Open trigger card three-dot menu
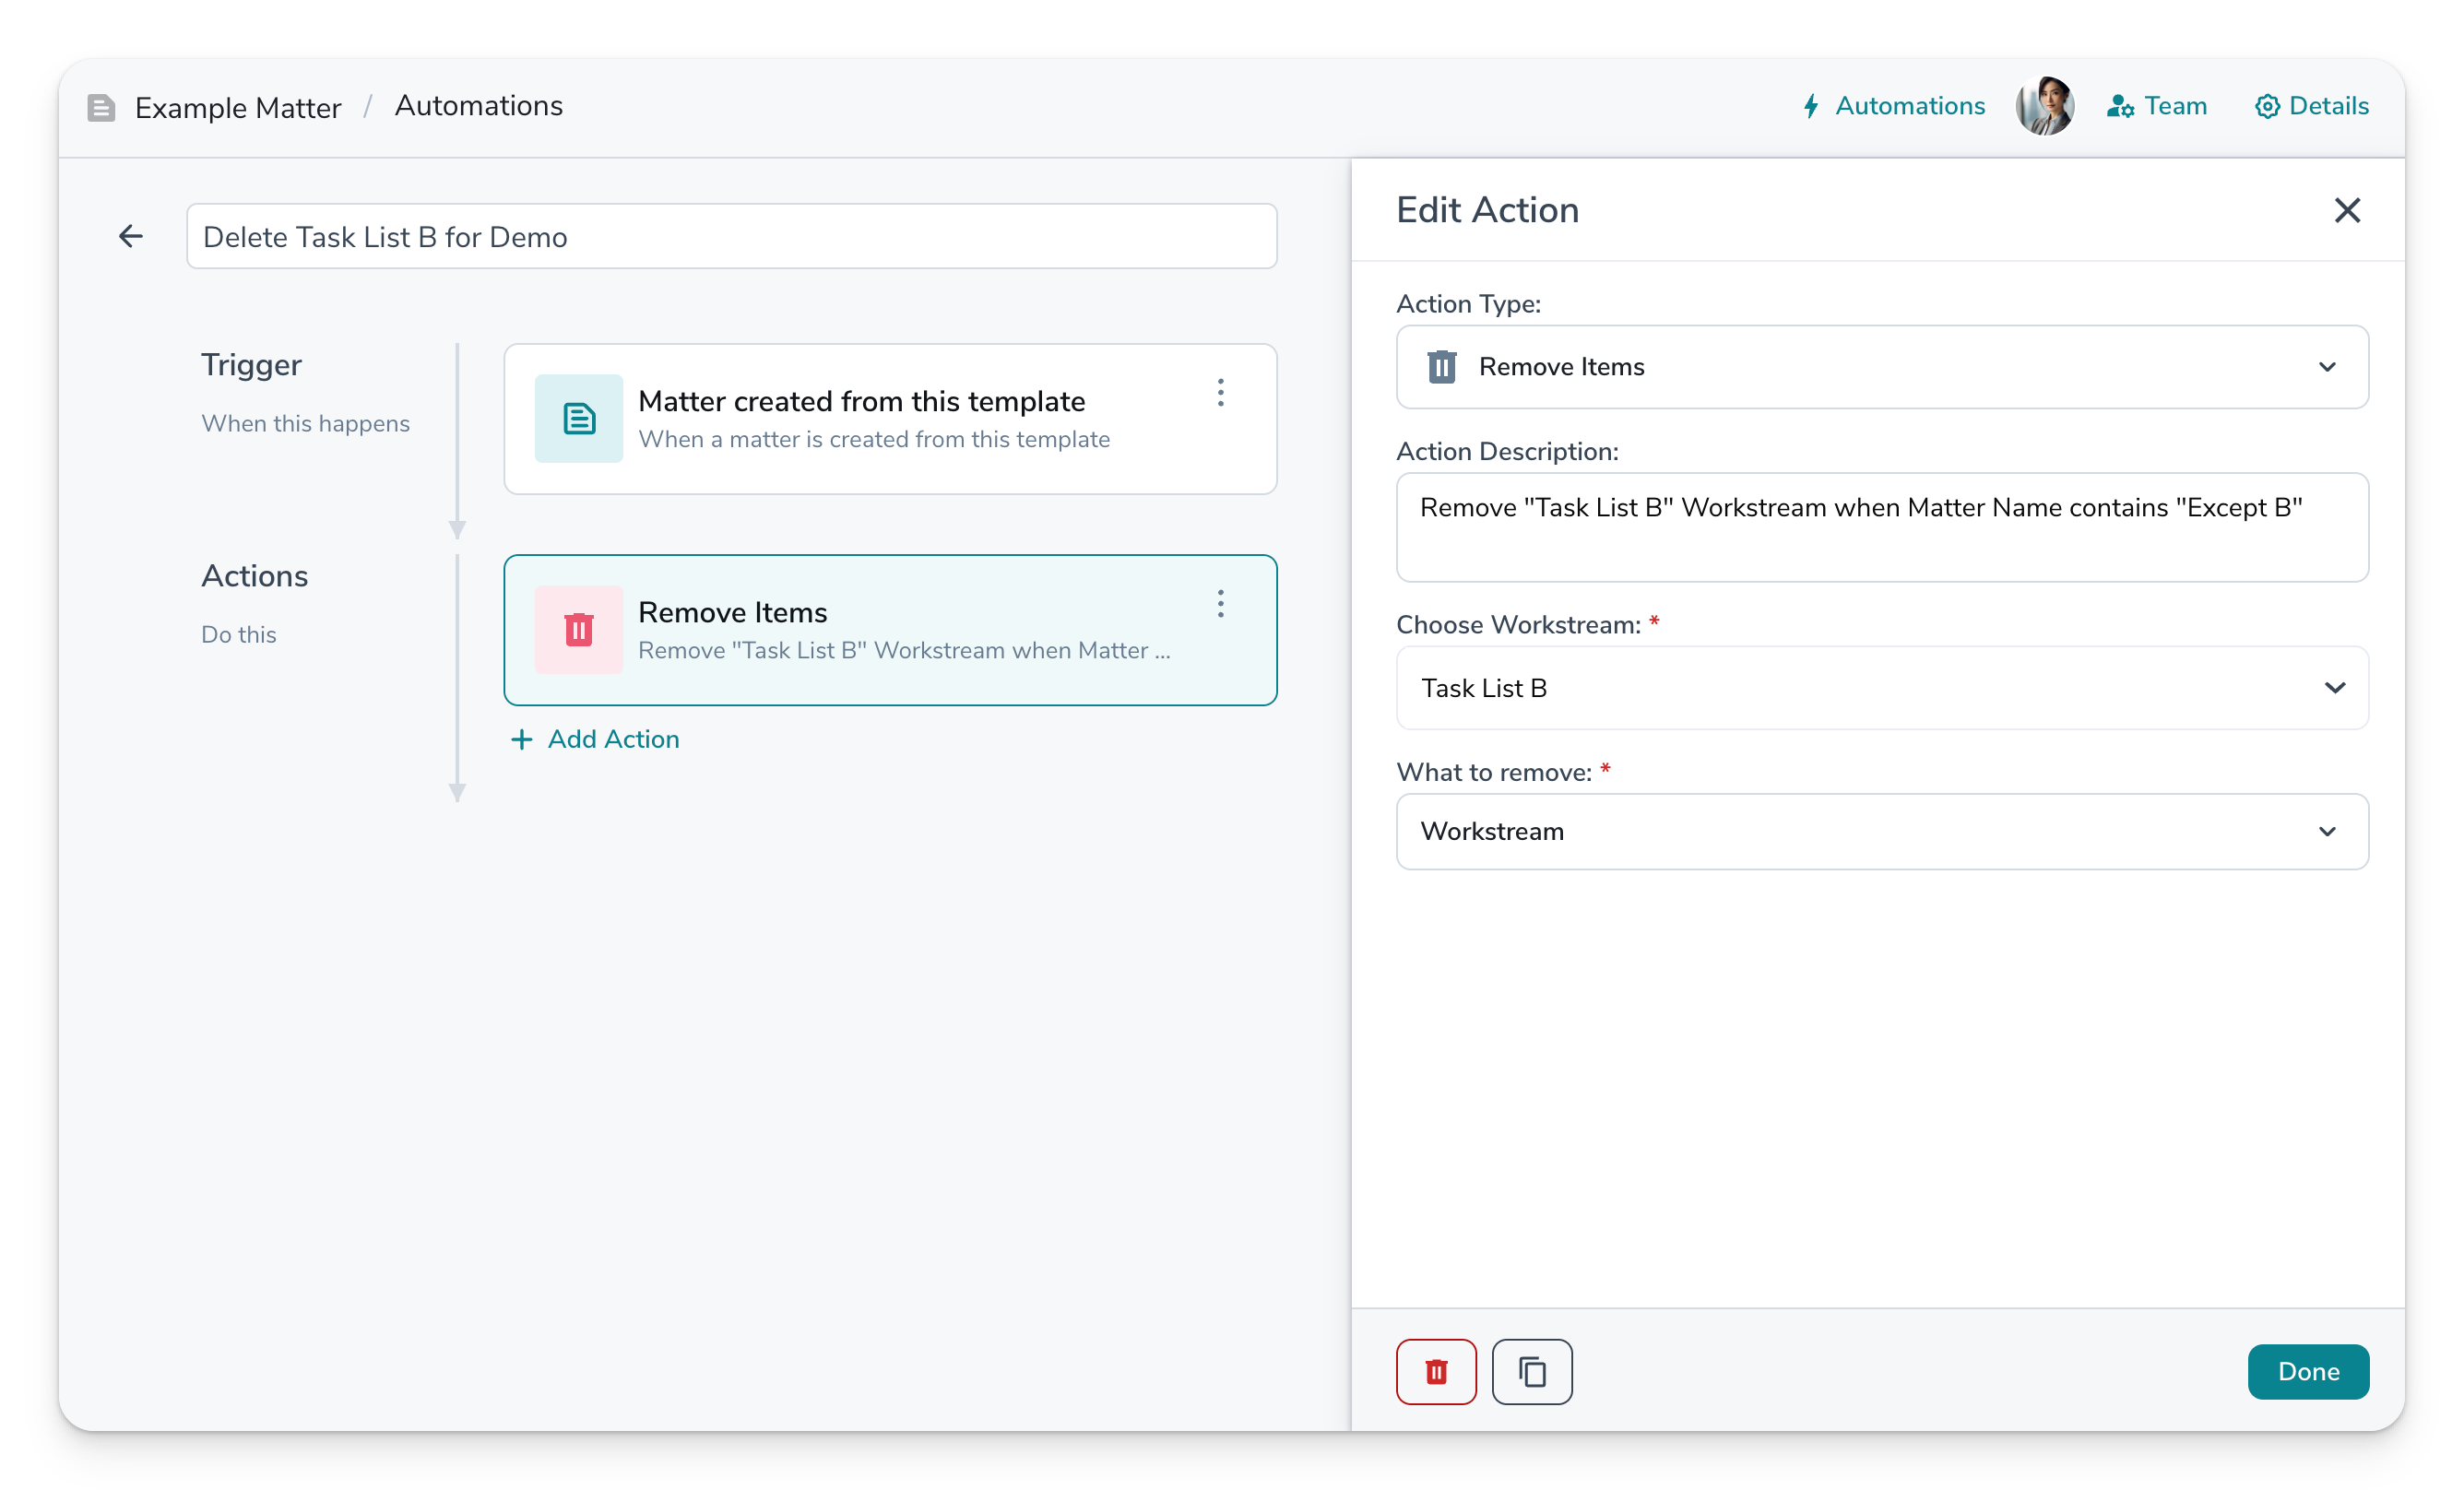This screenshot has width=2464, height=1490. point(1220,392)
